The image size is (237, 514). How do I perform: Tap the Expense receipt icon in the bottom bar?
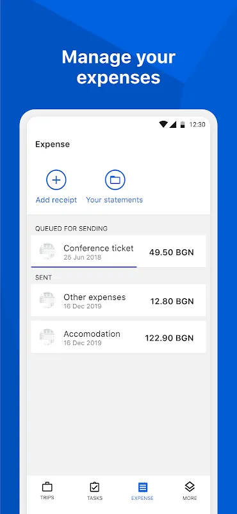(143, 487)
